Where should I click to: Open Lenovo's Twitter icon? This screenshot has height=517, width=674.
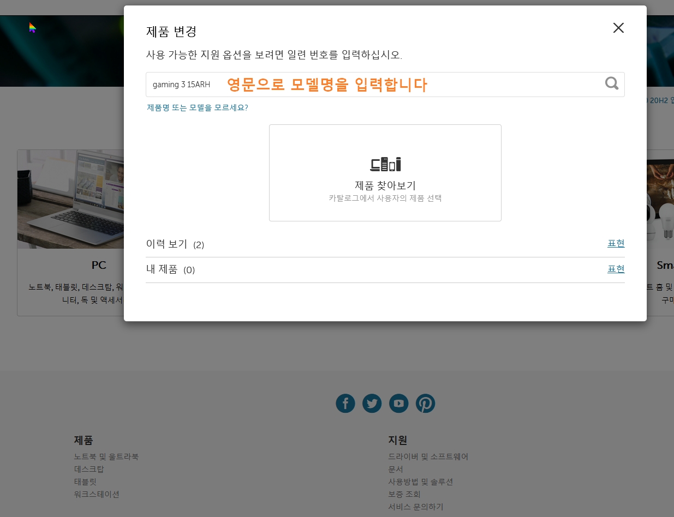(372, 403)
